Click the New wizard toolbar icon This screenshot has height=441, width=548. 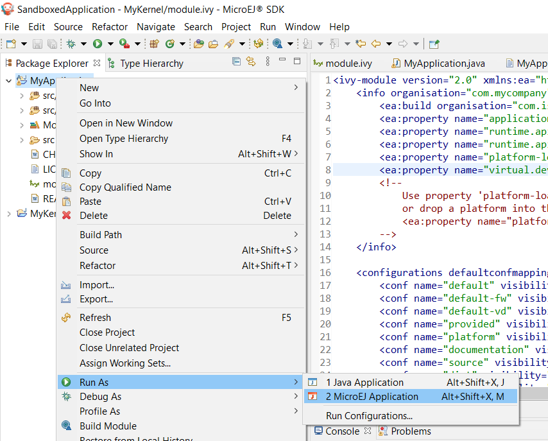click(x=10, y=44)
